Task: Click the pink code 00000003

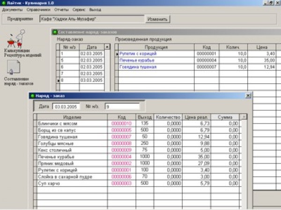Action: (121, 183)
